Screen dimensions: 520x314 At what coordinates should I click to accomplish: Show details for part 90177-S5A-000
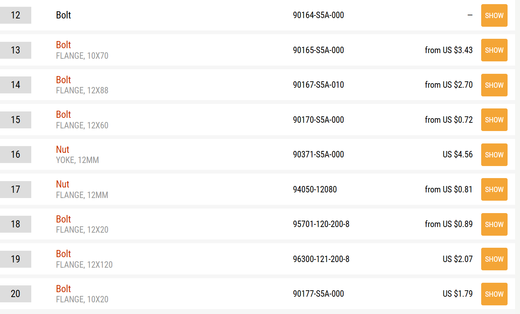point(494,294)
